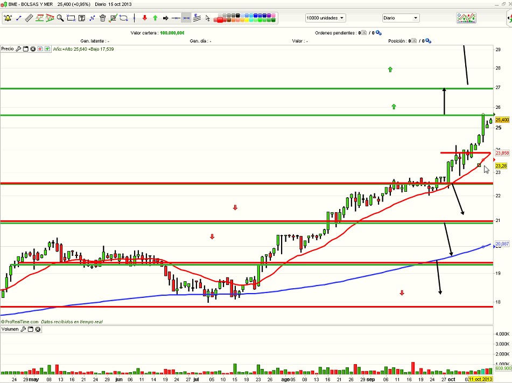Pick the yellow color swatch
Image resolution: width=512 pixels, height=383 pixels.
click(x=247, y=20)
